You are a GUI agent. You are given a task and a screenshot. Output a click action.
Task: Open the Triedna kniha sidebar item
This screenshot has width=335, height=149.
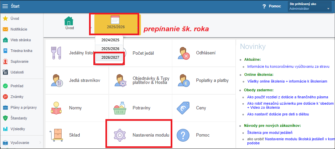(21, 51)
